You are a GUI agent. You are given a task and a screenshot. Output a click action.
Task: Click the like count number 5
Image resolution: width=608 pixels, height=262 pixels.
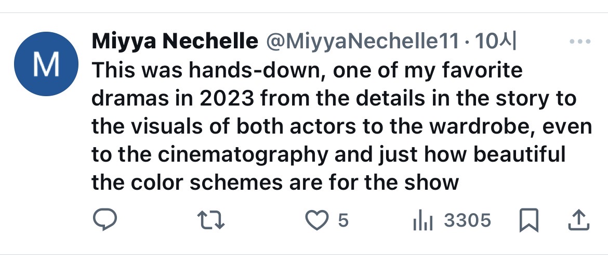click(x=343, y=220)
